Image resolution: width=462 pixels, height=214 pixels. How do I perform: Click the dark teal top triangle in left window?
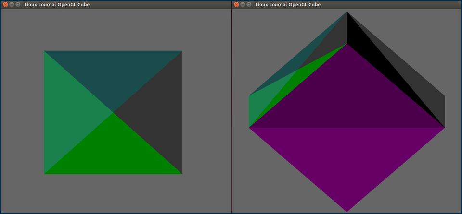pos(113,72)
